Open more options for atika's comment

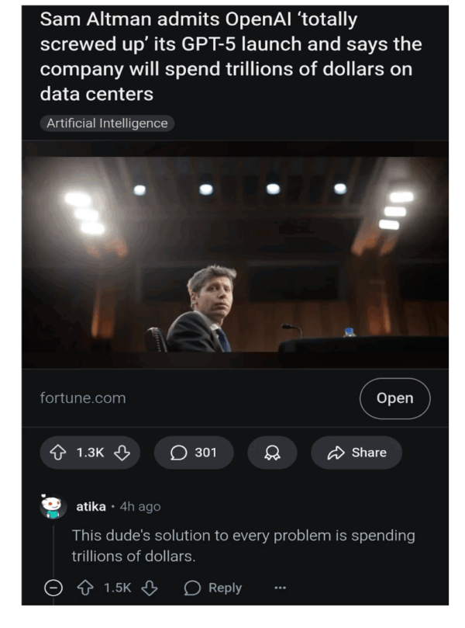point(280,588)
